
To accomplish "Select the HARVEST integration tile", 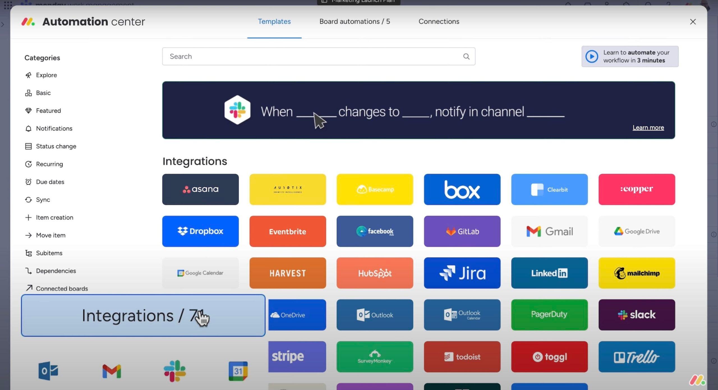I will (x=287, y=273).
